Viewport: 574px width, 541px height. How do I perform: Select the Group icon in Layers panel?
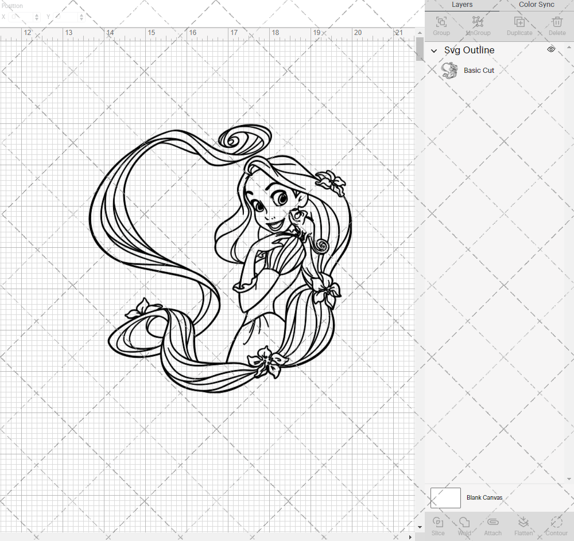tap(441, 23)
